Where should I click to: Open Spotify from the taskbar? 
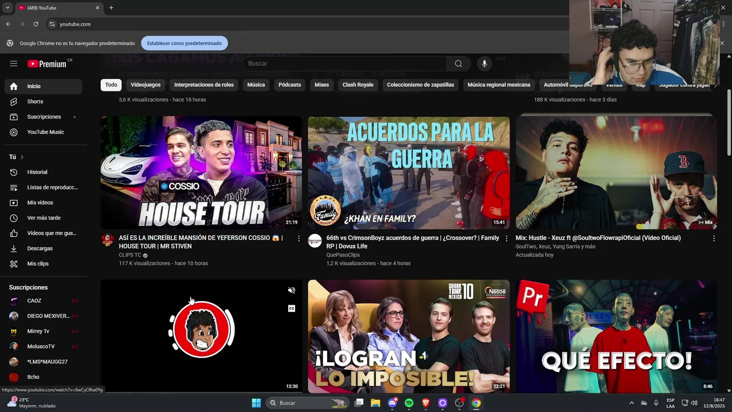[x=409, y=403]
